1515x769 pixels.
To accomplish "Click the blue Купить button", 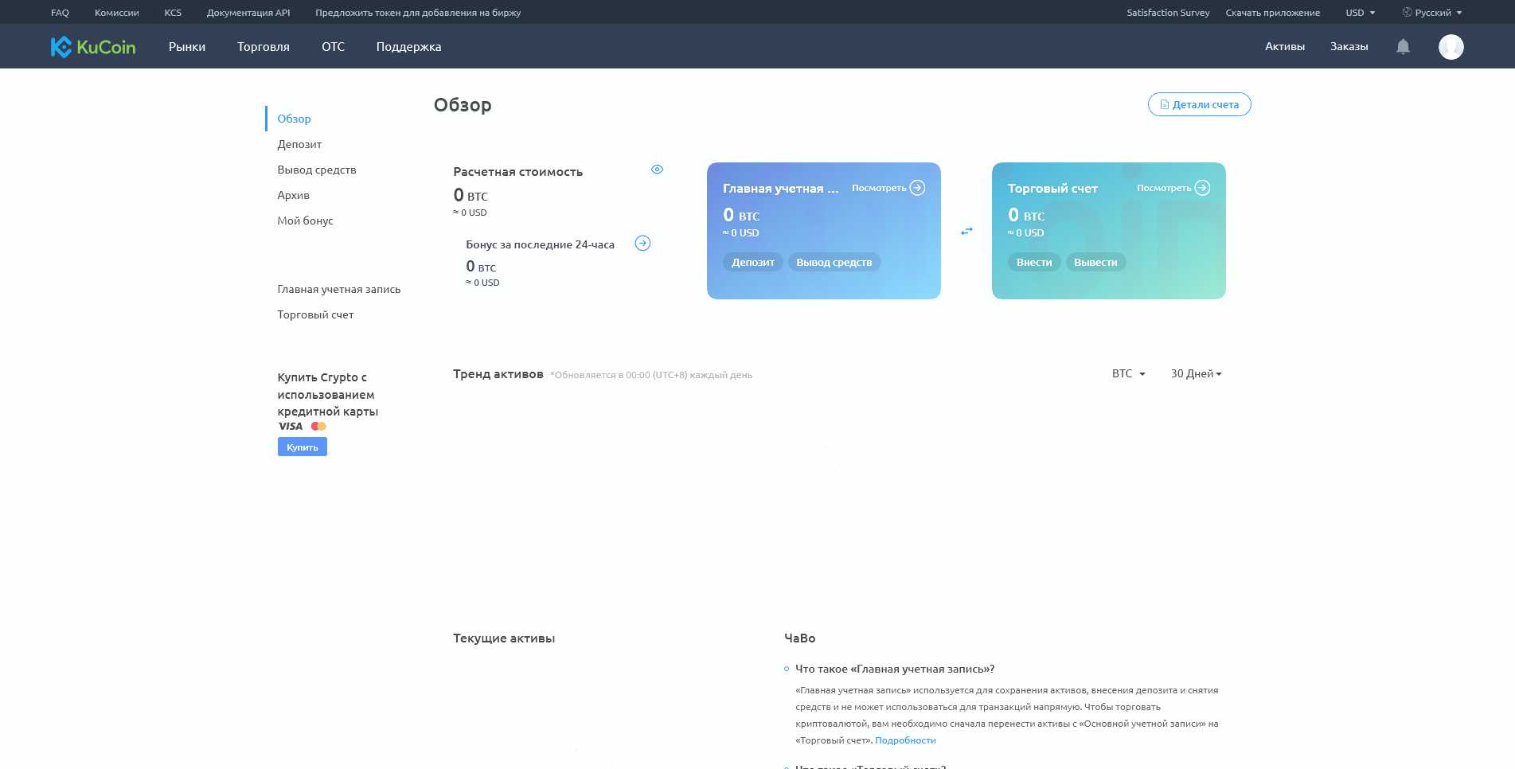I will click(x=303, y=447).
